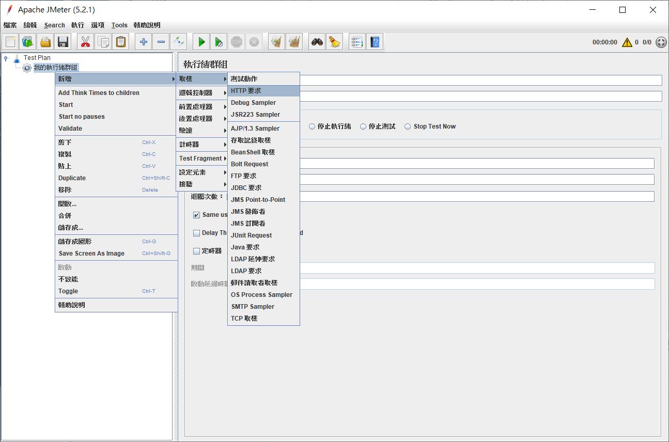
Task: Click the warning triangle log icon
Action: tap(627, 42)
